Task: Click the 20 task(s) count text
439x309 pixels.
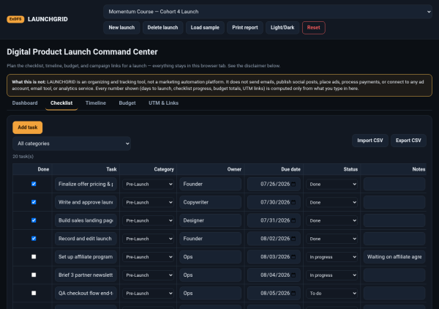Action: [23, 156]
